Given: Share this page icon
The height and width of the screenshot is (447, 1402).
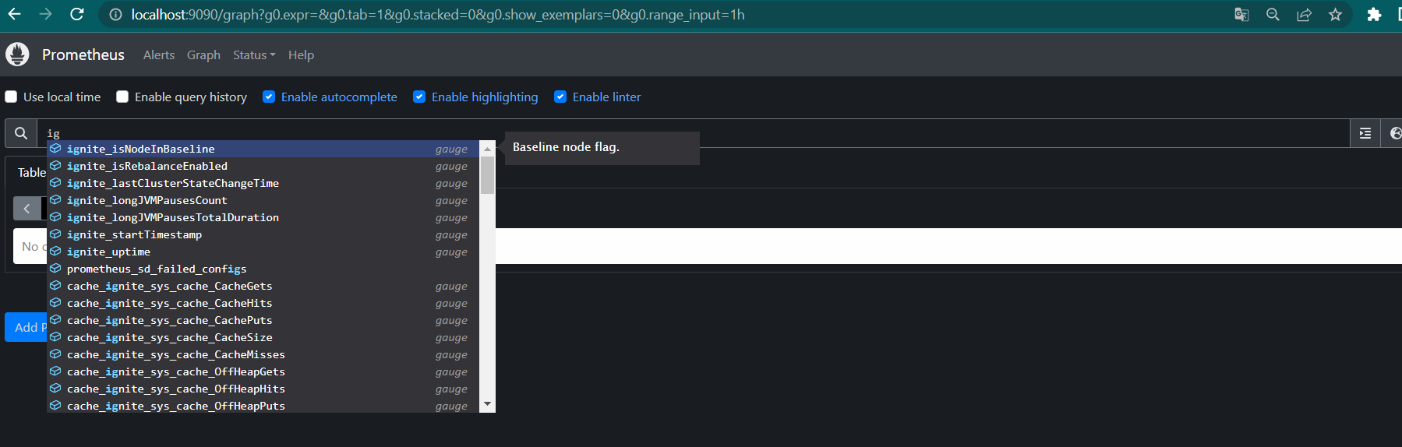Looking at the screenshot, I should (x=1304, y=15).
